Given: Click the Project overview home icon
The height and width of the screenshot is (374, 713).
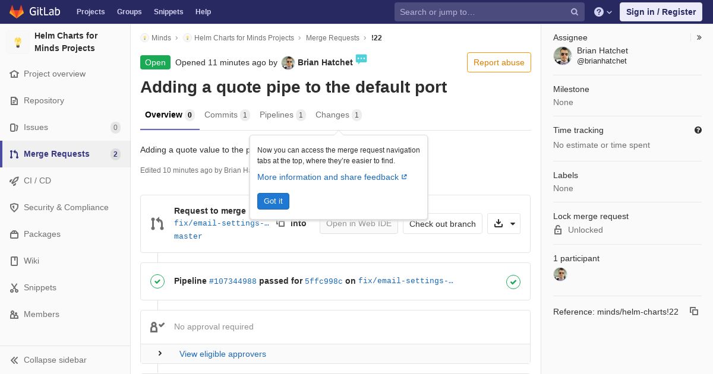Looking at the screenshot, I should [14, 74].
